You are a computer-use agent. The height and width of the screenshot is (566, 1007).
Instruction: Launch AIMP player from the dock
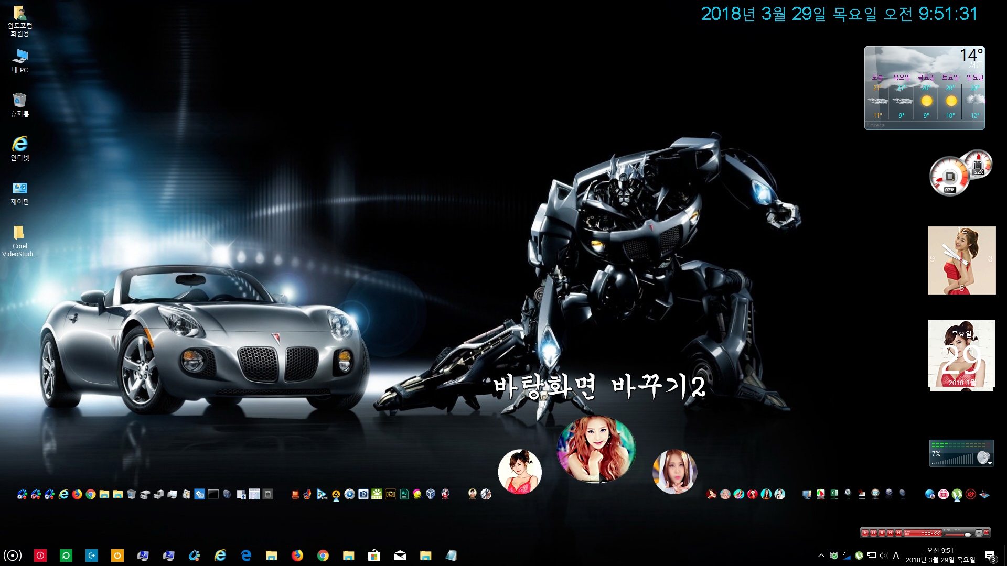tap(336, 494)
